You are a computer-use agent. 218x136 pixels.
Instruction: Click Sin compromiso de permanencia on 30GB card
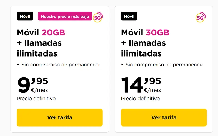(164, 65)
